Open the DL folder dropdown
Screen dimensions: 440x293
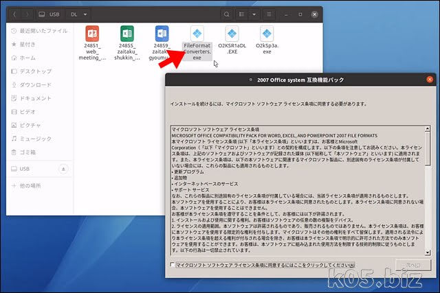pos(78,14)
